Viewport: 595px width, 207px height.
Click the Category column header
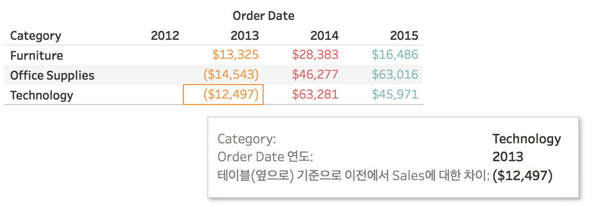point(36,36)
